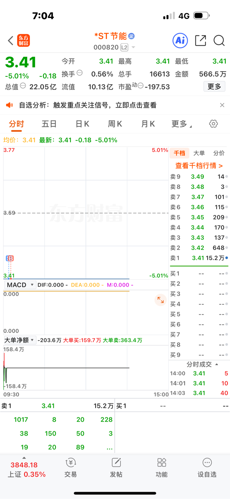Expand 上证 index bar arrow
Screen dimensions: 230x499
[24, 458]
